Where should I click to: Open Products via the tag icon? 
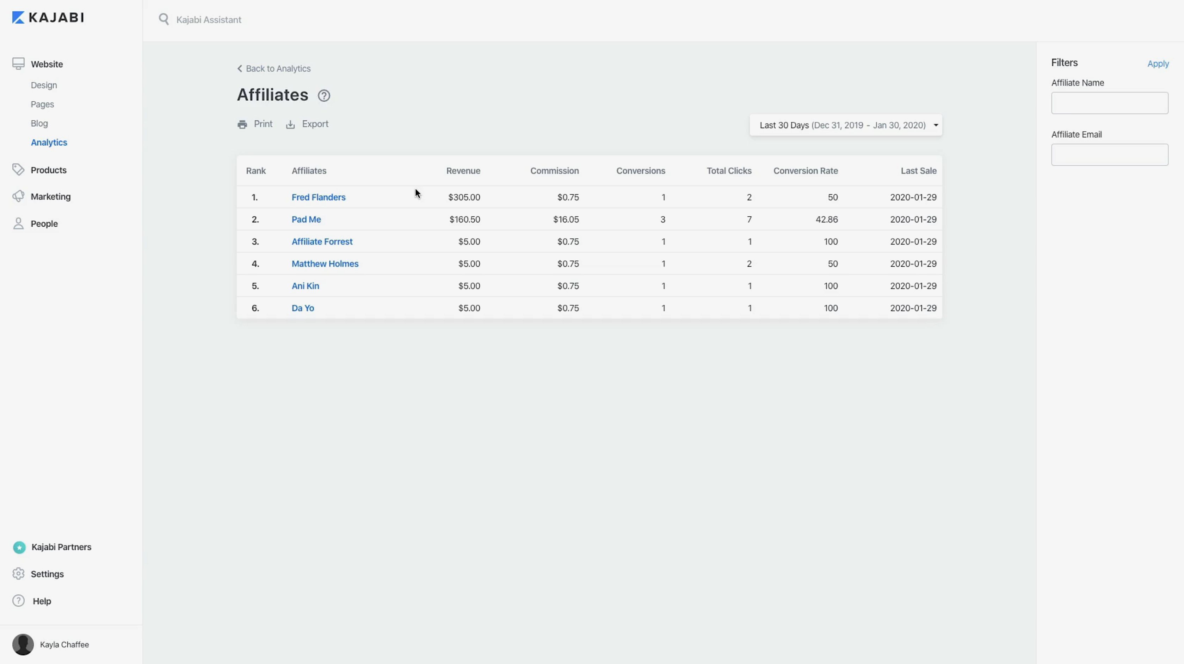(18, 170)
